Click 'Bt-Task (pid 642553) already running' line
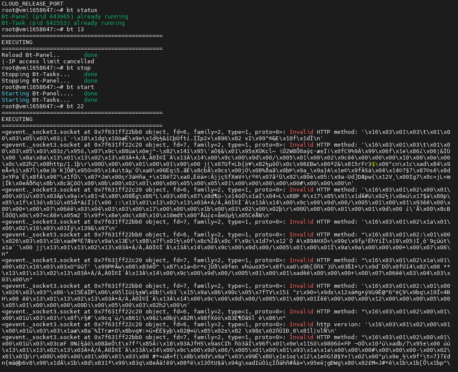458x372 pixels. pyautogui.click(x=63, y=23)
